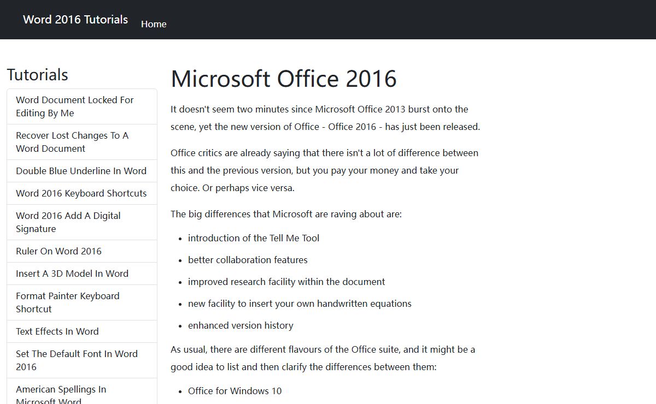View the Text Effects In Word tutorial
Image resolution: width=656 pixels, height=404 pixels.
(57, 331)
